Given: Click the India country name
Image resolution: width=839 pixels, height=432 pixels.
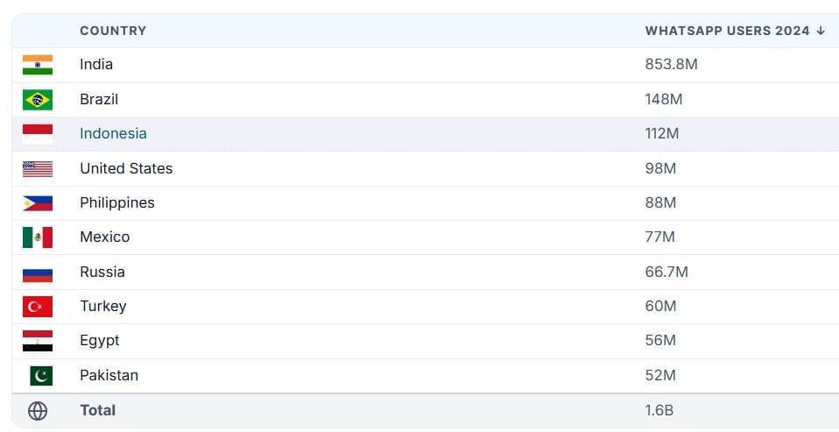Looking at the screenshot, I should click(x=96, y=65).
